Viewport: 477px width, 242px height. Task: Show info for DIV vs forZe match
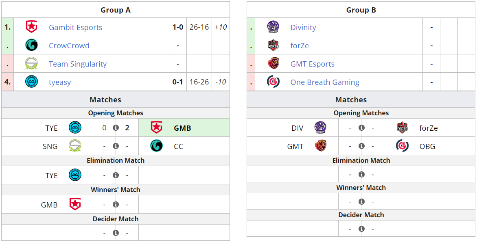click(361, 128)
